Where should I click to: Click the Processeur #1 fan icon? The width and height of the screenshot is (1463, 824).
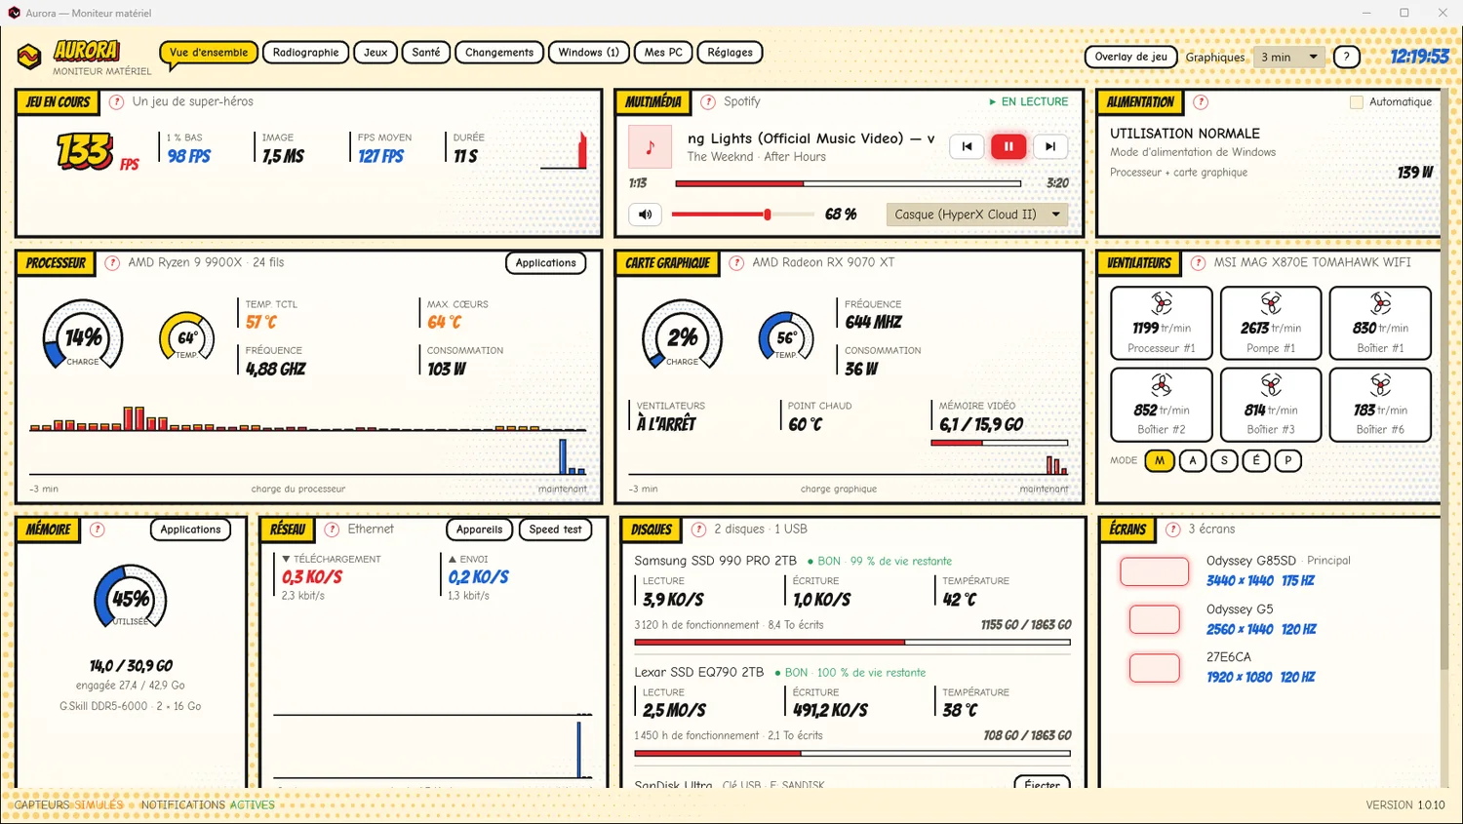click(1161, 303)
